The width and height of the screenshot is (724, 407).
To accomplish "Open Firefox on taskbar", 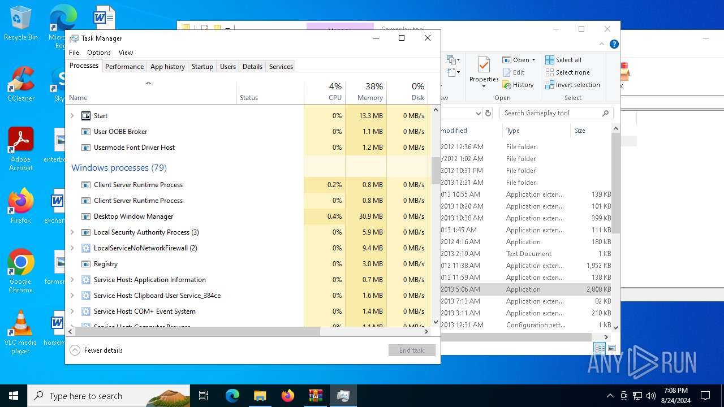I will [x=288, y=396].
